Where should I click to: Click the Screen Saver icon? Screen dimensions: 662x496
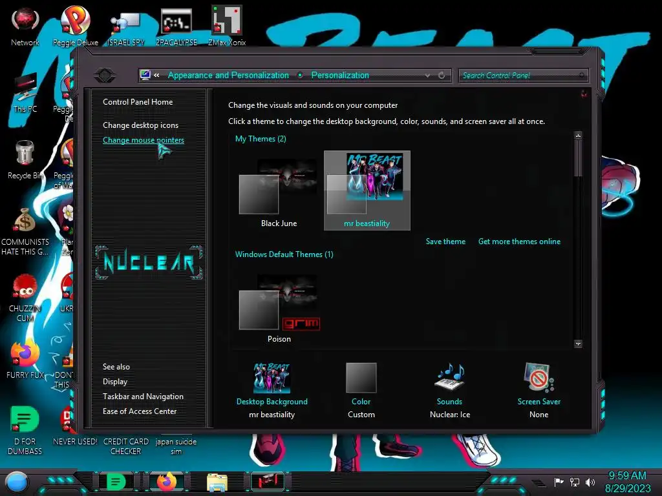click(539, 377)
